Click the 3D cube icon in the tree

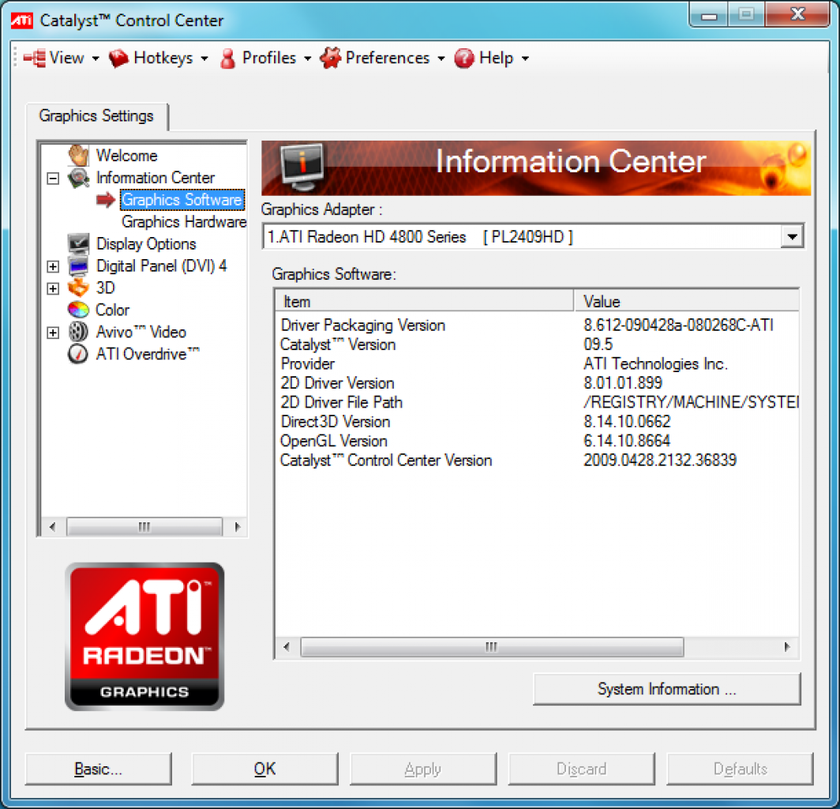tap(78, 288)
